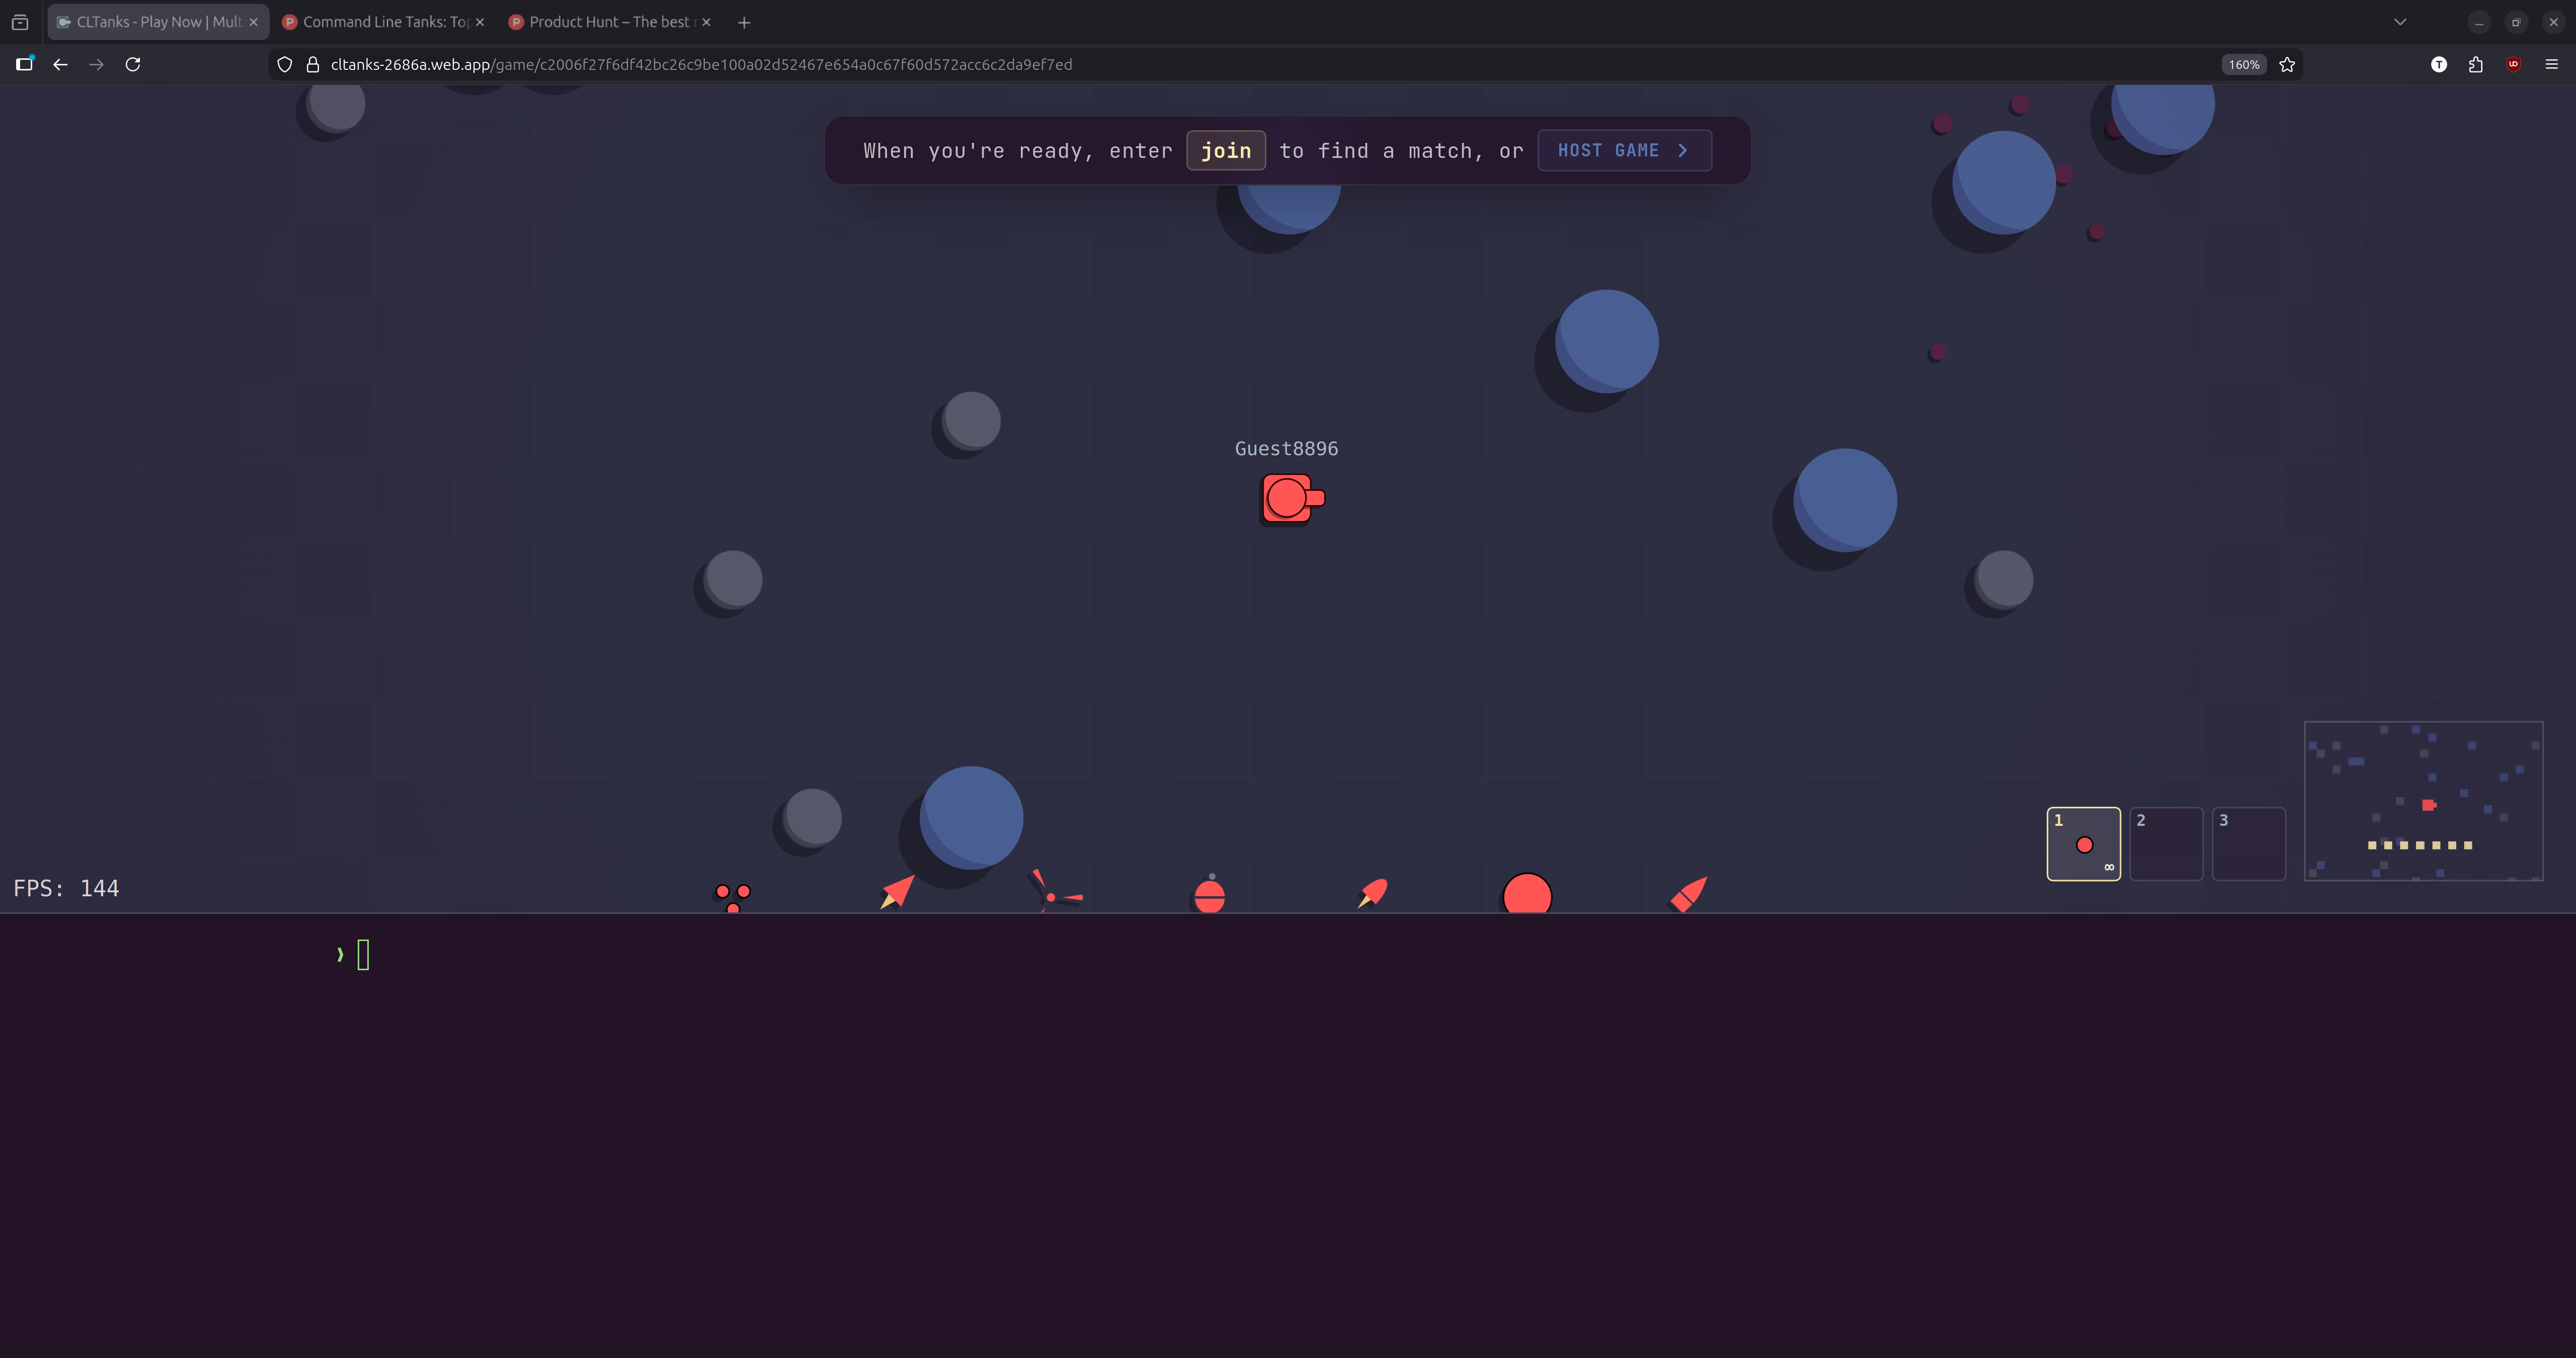The width and height of the screenshot is (2576, 1358).
Task: Click the terminal command input prompt
Action: point(362,954)
